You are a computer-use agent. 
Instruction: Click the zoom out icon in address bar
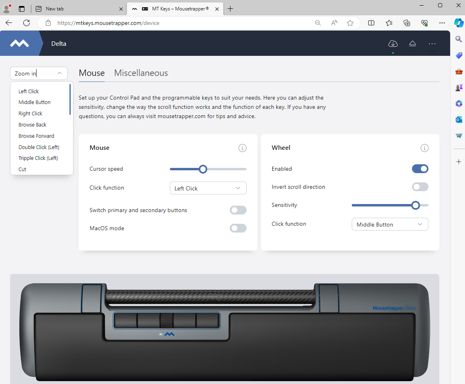pyautogui.click(x=318, y=23)
